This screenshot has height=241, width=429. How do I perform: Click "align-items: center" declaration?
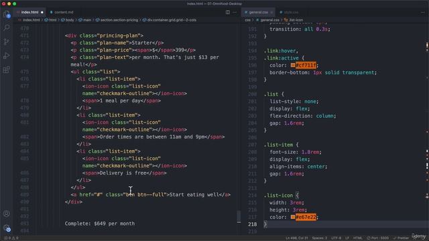click(x=298, y=167)
